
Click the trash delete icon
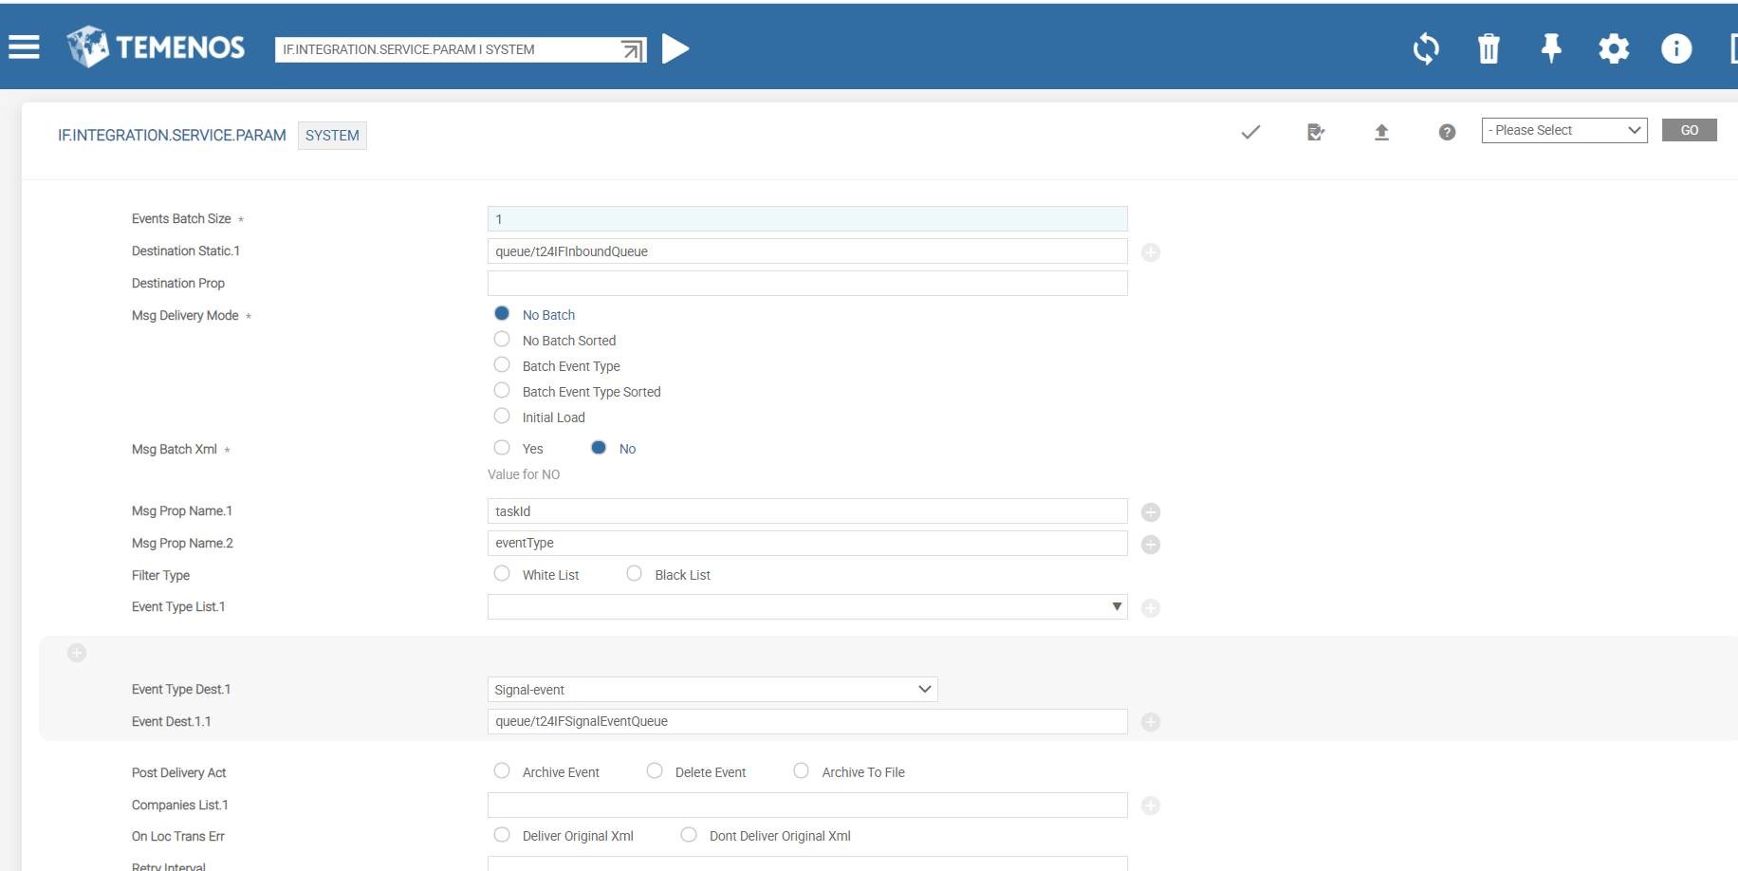click(x=1488, y=48)
